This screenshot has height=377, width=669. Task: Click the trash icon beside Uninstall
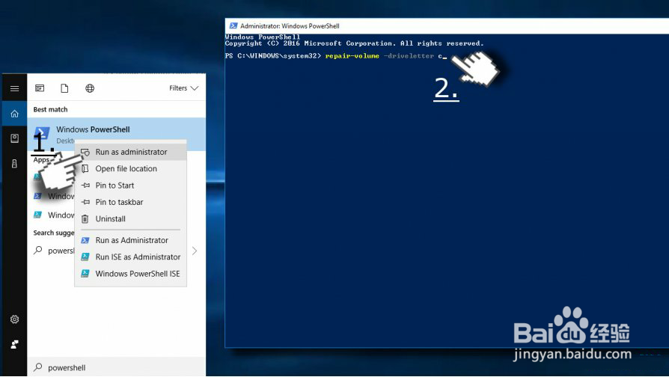click(85, 218)
